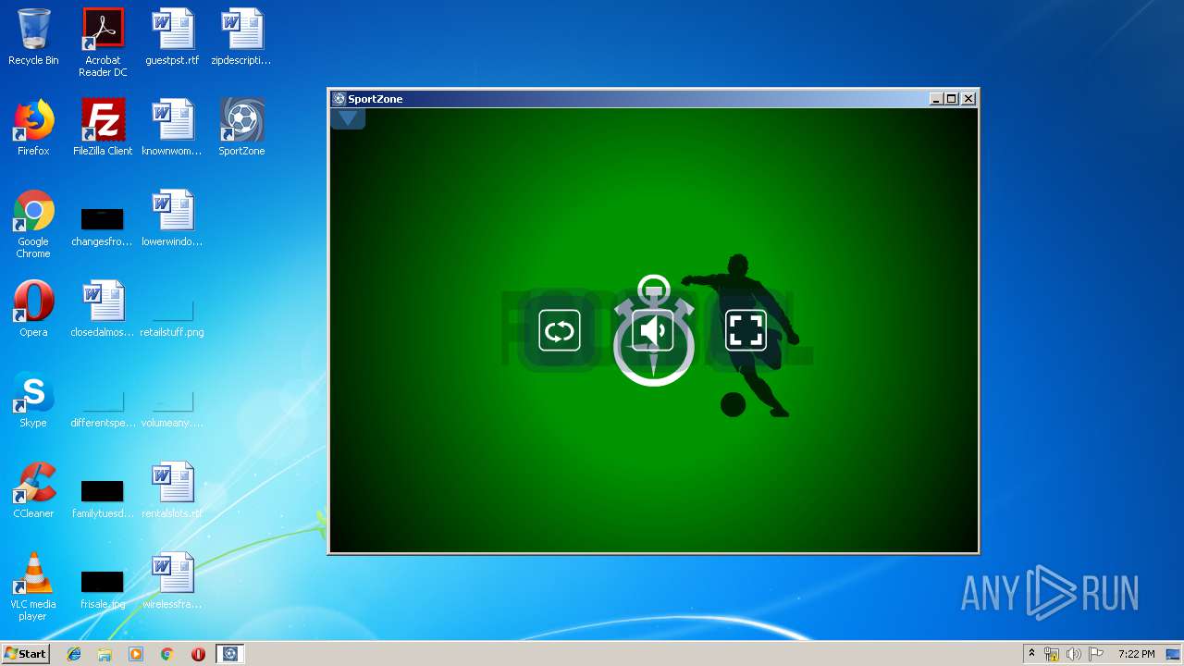
Task: Select the changesfro... file icon
Action: 103,224
